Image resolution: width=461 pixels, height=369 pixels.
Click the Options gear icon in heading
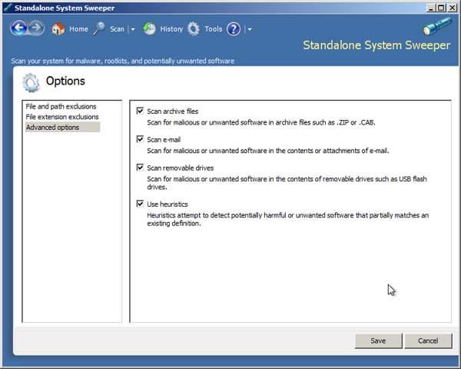coord(31,83)
